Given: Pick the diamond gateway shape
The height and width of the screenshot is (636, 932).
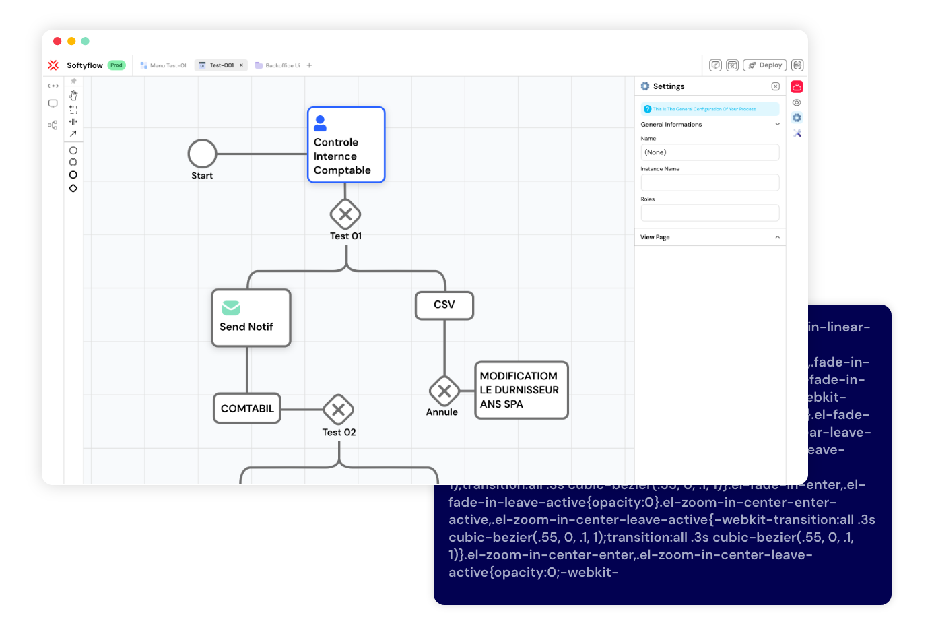Looking at the screenshot, I should [73, 188].
